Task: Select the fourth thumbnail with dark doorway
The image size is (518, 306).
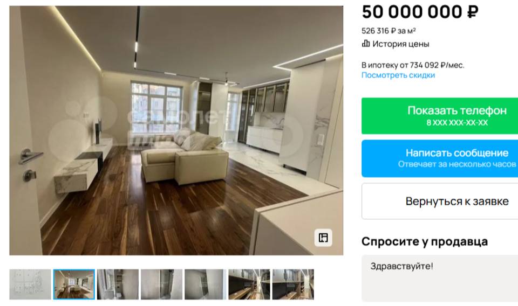Action: tap(161, 284)
